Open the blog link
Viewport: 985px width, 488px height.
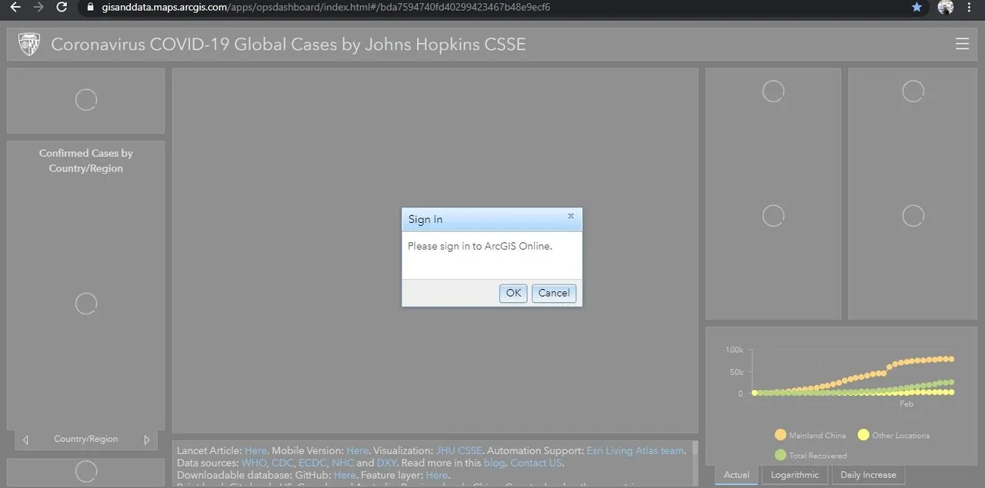point(494,463)
